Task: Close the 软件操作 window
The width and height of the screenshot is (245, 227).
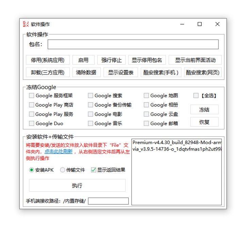Action: (x=217, y=24)
